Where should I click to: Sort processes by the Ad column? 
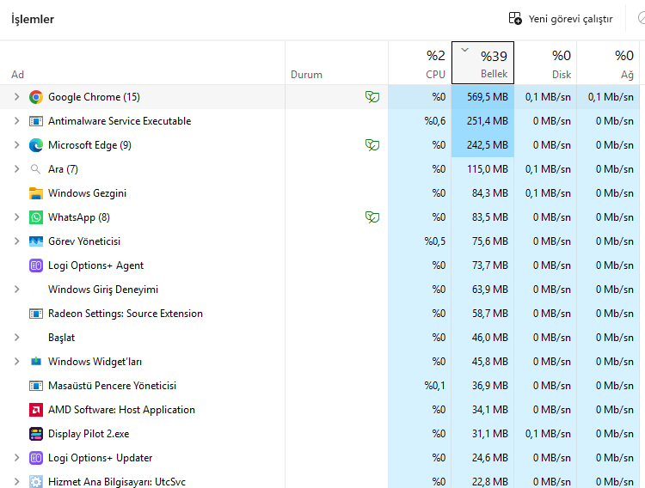[142, 63]
